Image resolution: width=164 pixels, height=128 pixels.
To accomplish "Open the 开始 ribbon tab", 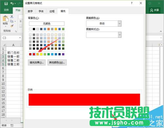I will click(18, 10).
